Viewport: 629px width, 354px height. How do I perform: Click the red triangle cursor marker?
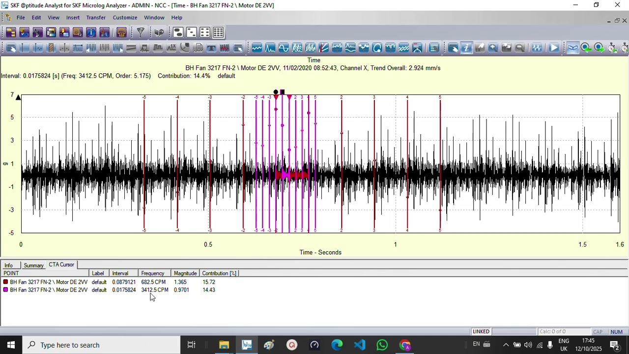tap(276, 97)
